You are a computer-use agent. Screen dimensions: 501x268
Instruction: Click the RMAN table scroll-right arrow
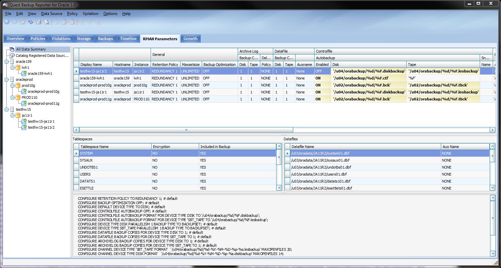tap(493, 130)
